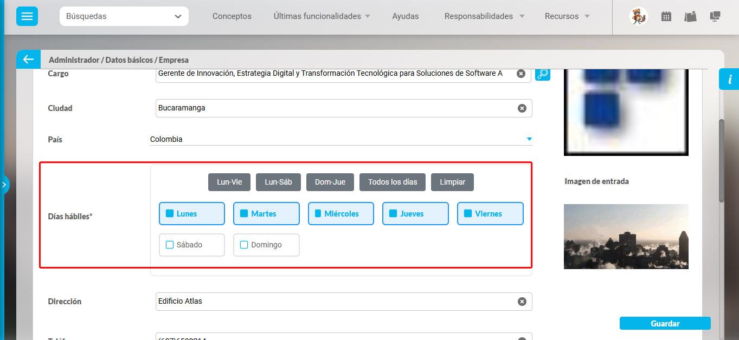Clear the Ciudad field value

coord(522,108)
